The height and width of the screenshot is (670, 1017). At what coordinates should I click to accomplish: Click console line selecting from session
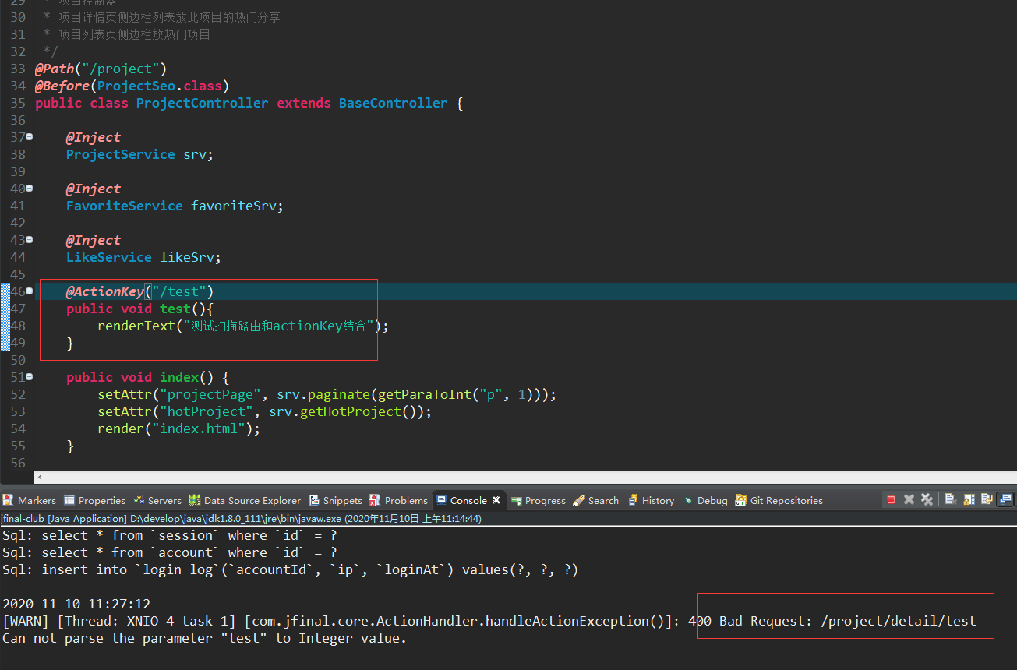[x=170, y=535]
